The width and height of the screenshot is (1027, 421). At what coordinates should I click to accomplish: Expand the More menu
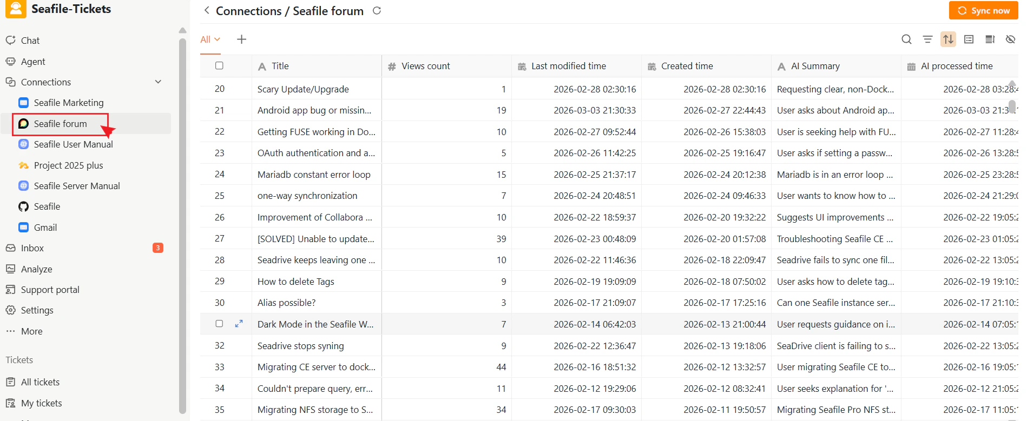(31, 331)
